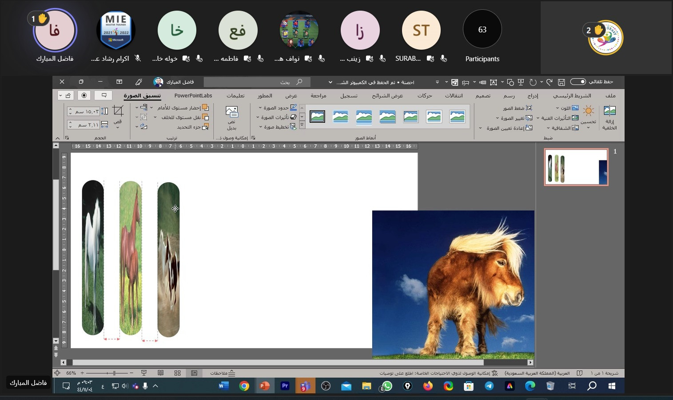Screen dimensions: 673x400
Task: Open Premiere Pro from the taskbar
Action: point(285,386)
